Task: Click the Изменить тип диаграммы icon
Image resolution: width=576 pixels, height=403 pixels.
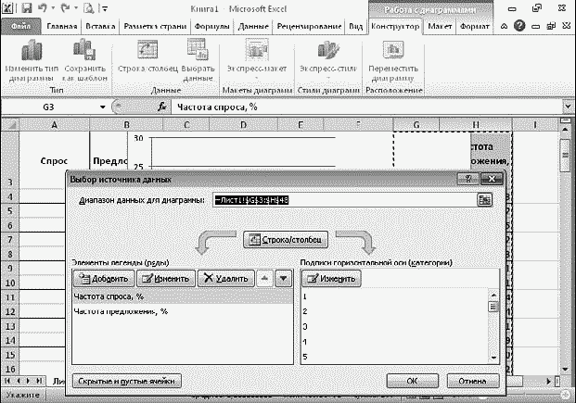Action: click(32, 50)
